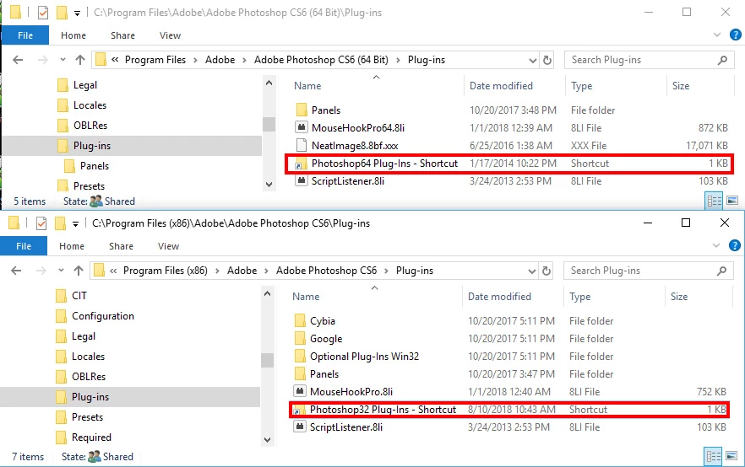Viewport: 745px width, 467px height.
Task: Click the properties icon in the bottom title bar
Action: coord(41,223)
